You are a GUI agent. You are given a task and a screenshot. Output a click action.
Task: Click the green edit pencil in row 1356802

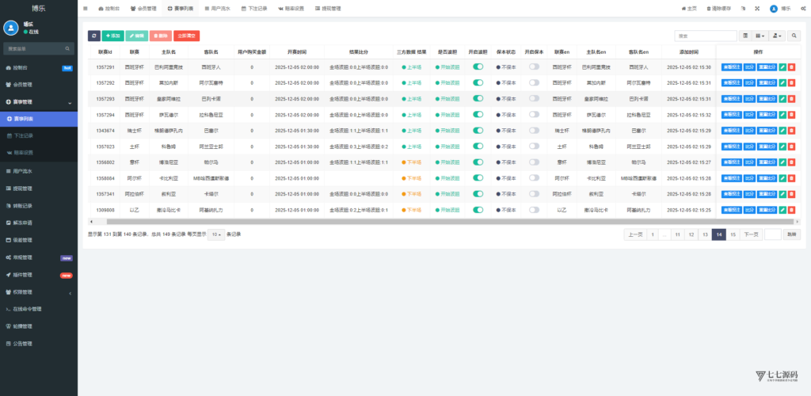782,162
